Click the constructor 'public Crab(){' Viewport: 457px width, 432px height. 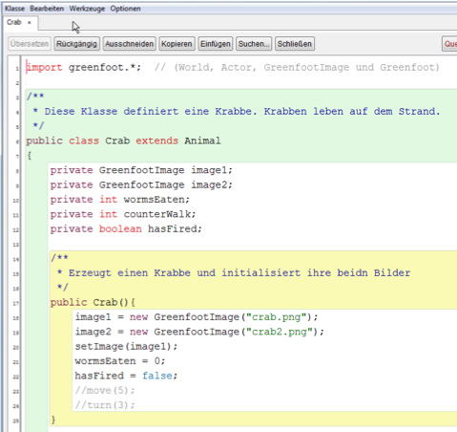coord(93,302)
